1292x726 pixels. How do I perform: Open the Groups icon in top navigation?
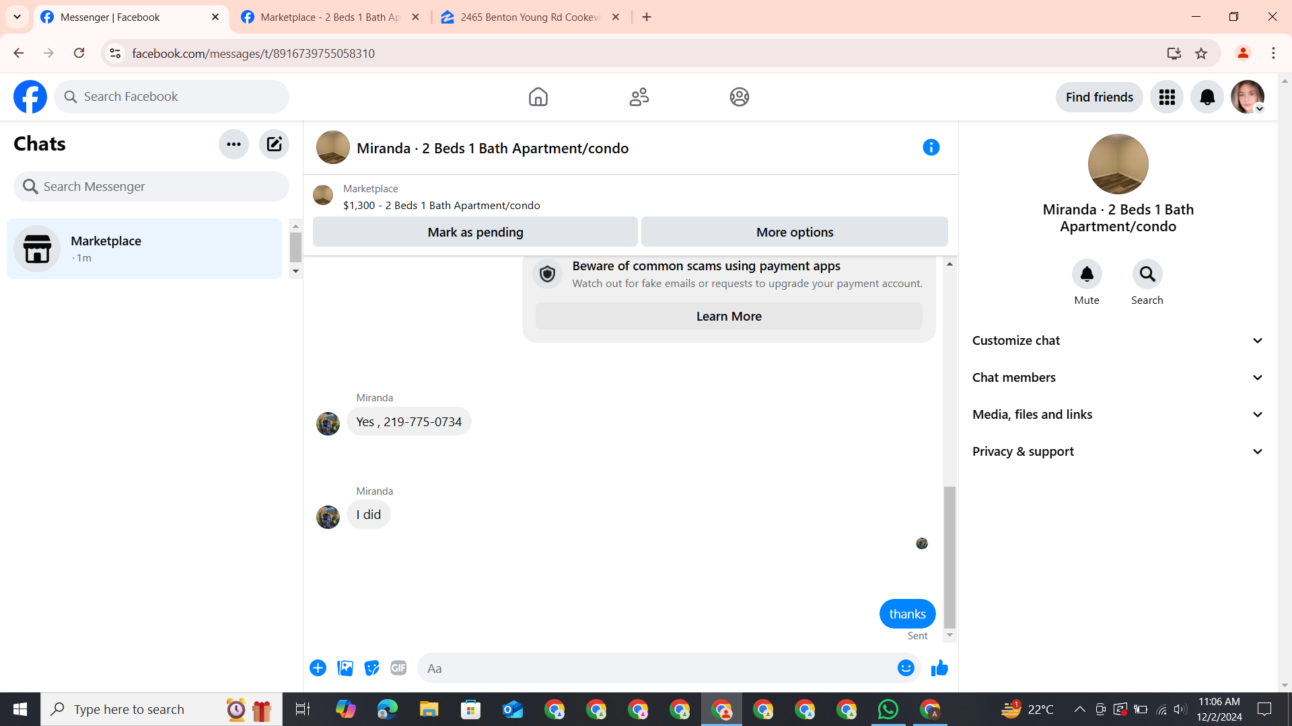(x=740, y=97)
